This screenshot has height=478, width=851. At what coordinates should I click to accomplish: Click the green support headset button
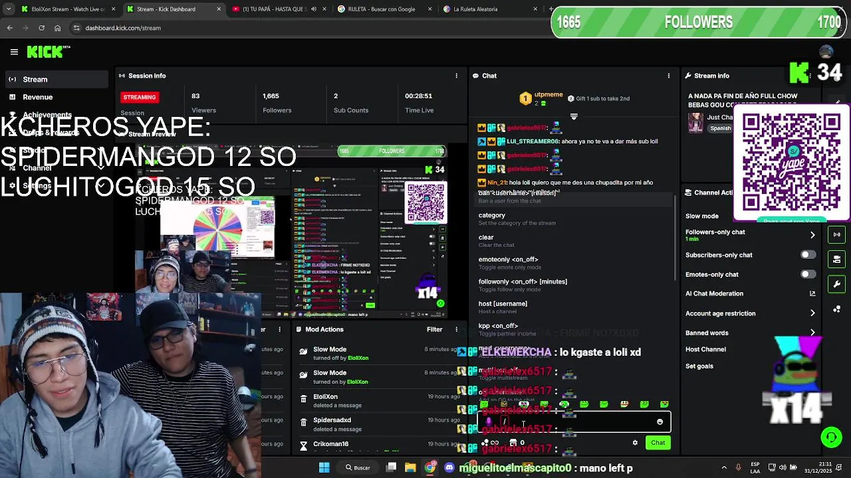pyautogui.click(x=831, y=437)
